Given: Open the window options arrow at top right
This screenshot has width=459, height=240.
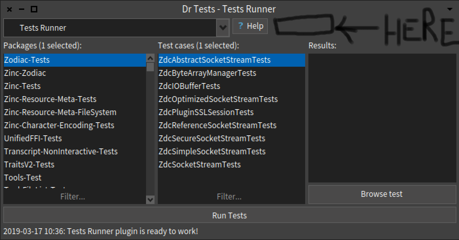Looking at the screenshot, I should coord(450,9).
